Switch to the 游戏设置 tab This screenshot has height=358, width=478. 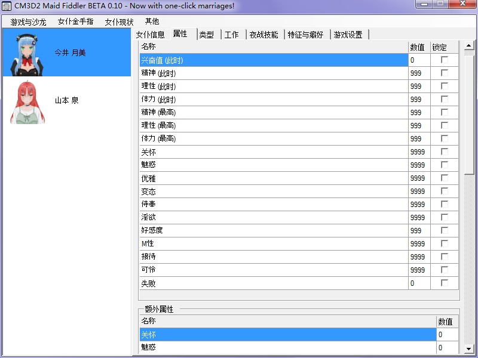coord(348,35)
